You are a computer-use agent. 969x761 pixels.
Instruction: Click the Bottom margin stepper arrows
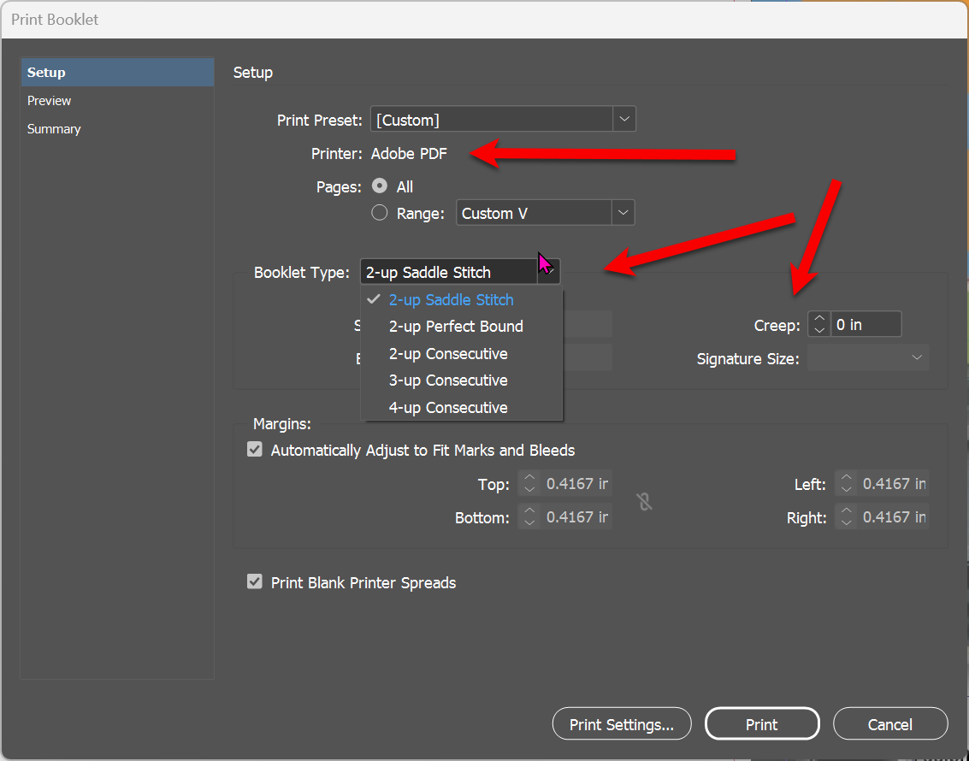[529, 516]
